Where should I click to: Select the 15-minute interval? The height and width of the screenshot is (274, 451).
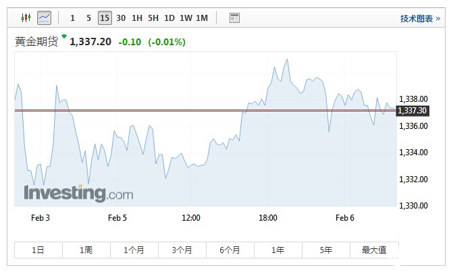[105, 18]
